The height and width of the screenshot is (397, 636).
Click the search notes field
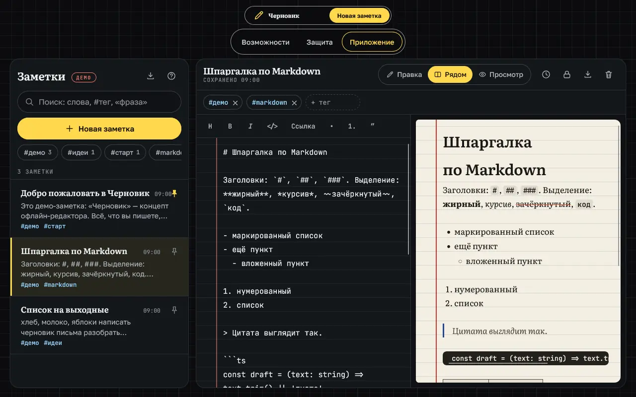pyautogui.click(x=99, y=102)
